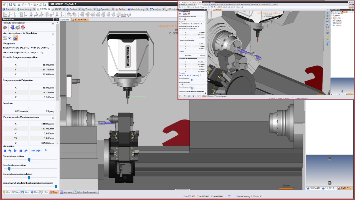Toggle the grey material display option for simulation
Screen dimensions: 355x200
(5, 38)
